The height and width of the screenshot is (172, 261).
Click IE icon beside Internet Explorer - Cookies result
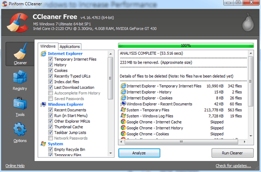point(123,98)
